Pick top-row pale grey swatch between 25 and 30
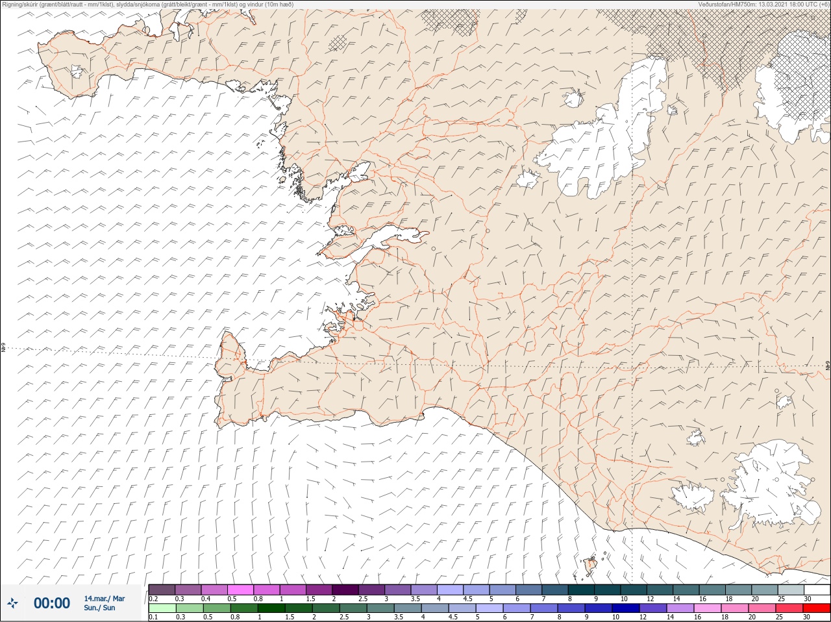This screenshot has width=831, height=622. 790,590
